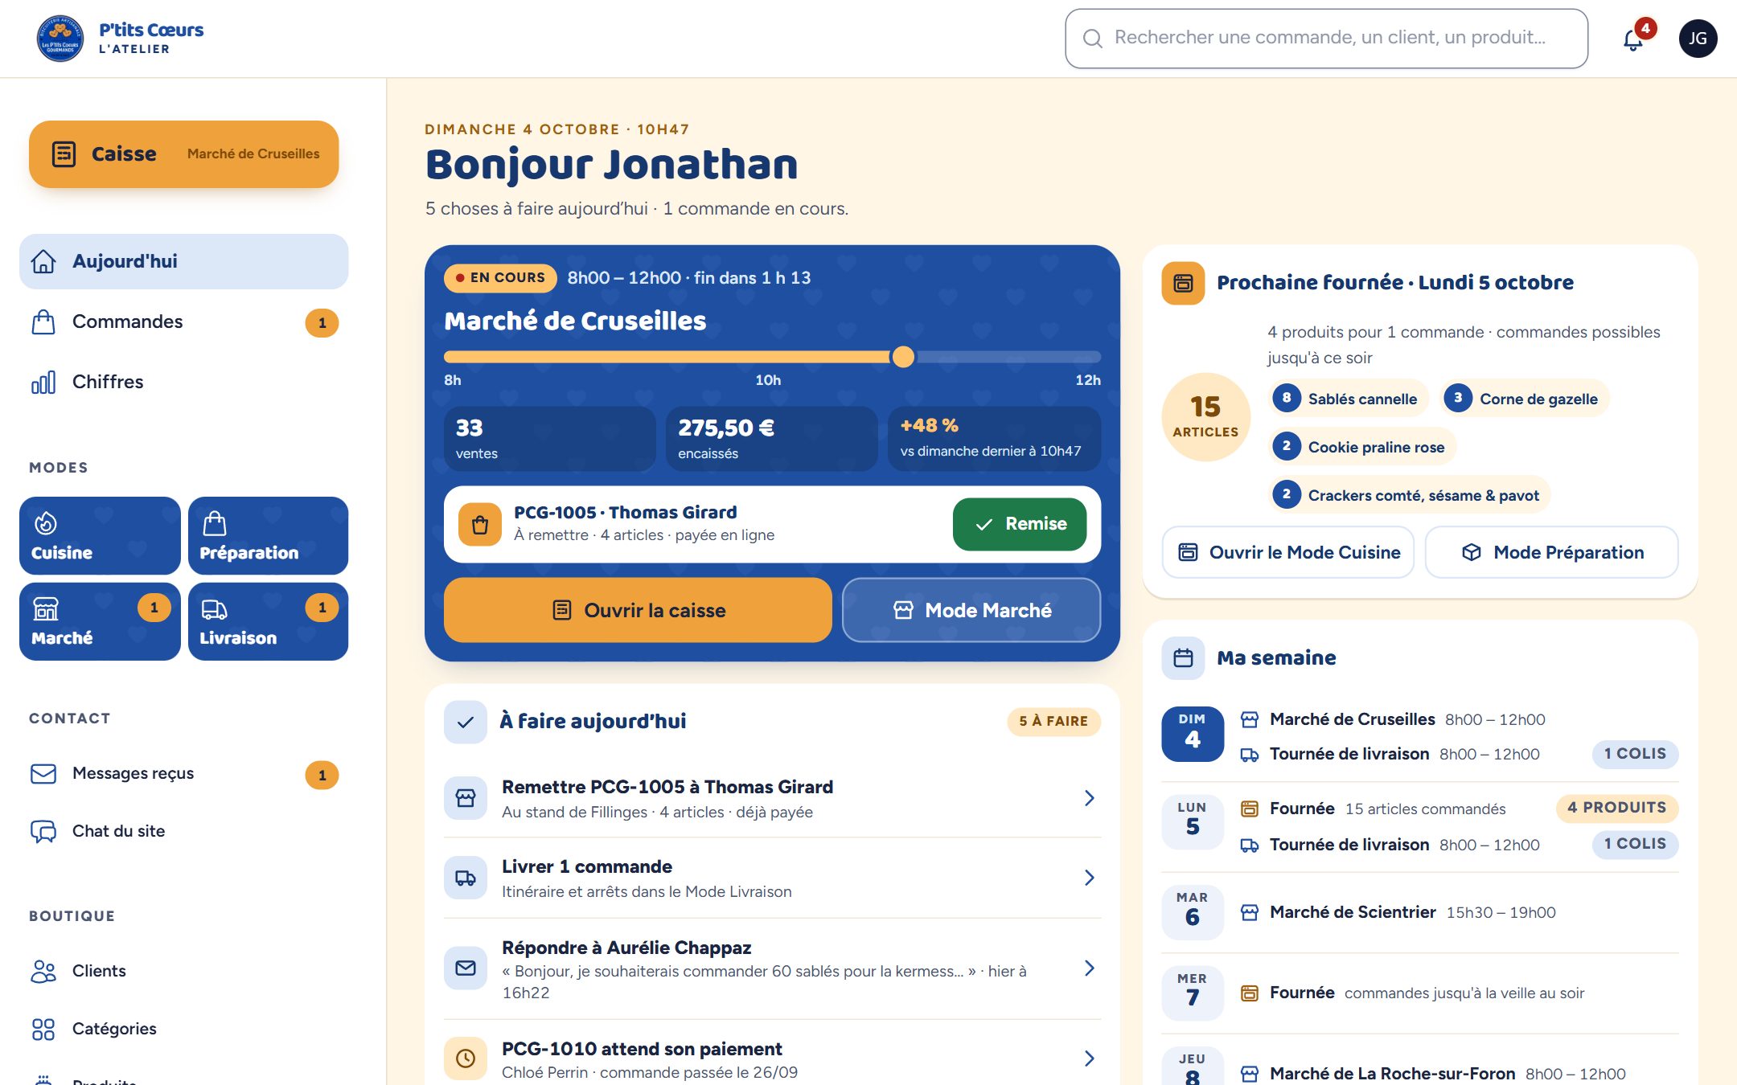1737x1085 pixels.
Task: Select the Sablés cannelle product chip
Action: pos(1348,399)
